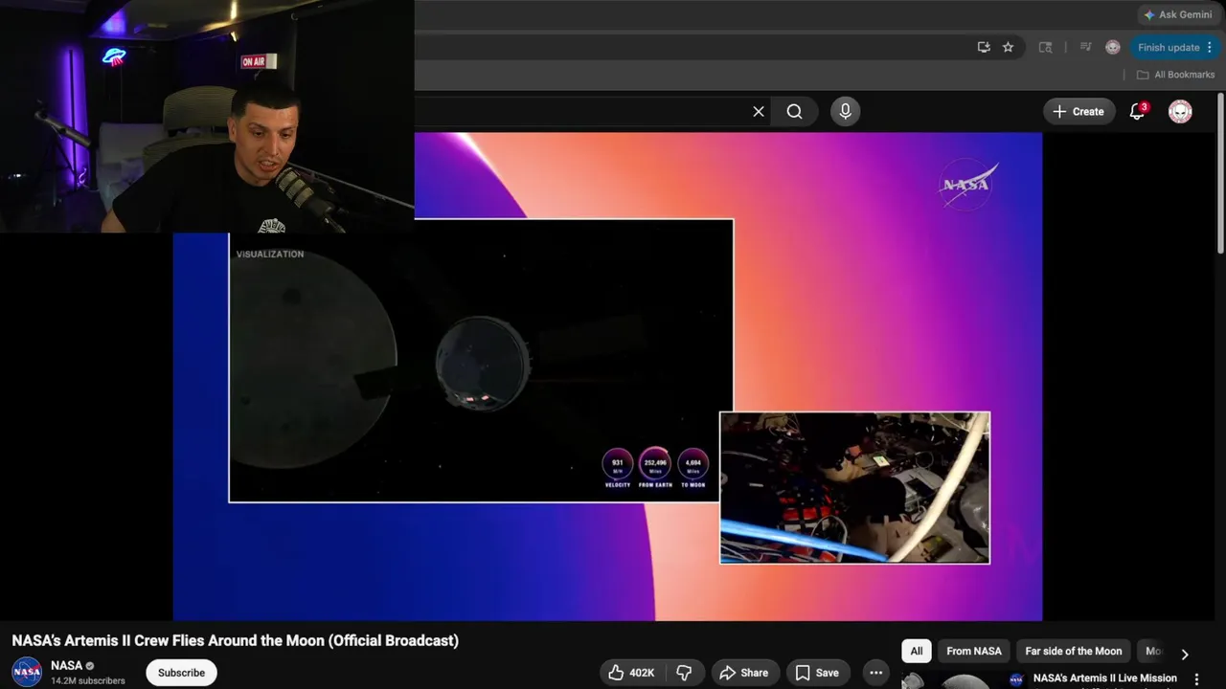The height and width of the screenshot is (689, 1226).
Task: Dislike the Artemis II video
Action: pyautogui.click(x=684, y=673)
